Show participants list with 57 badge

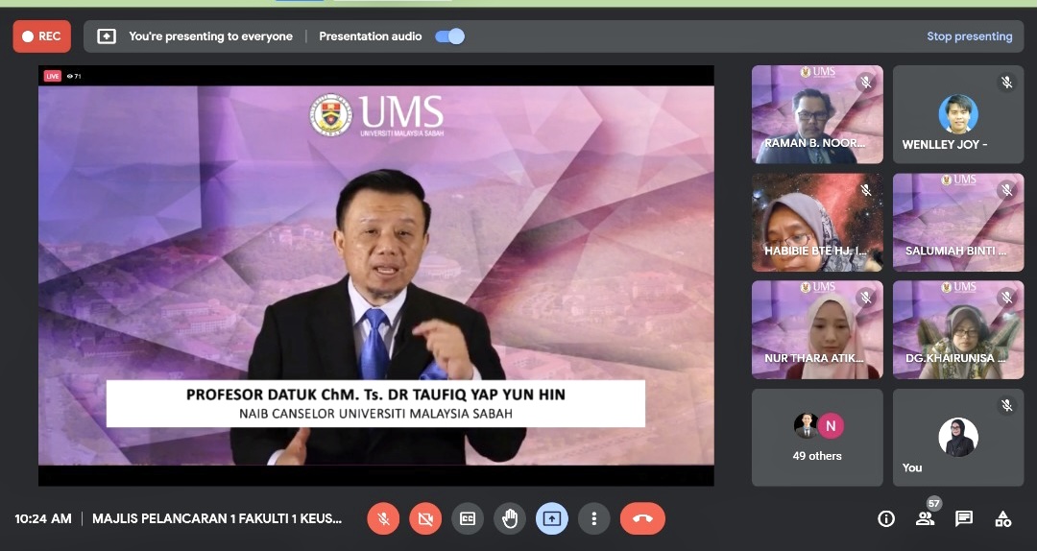tap(926, 519)
